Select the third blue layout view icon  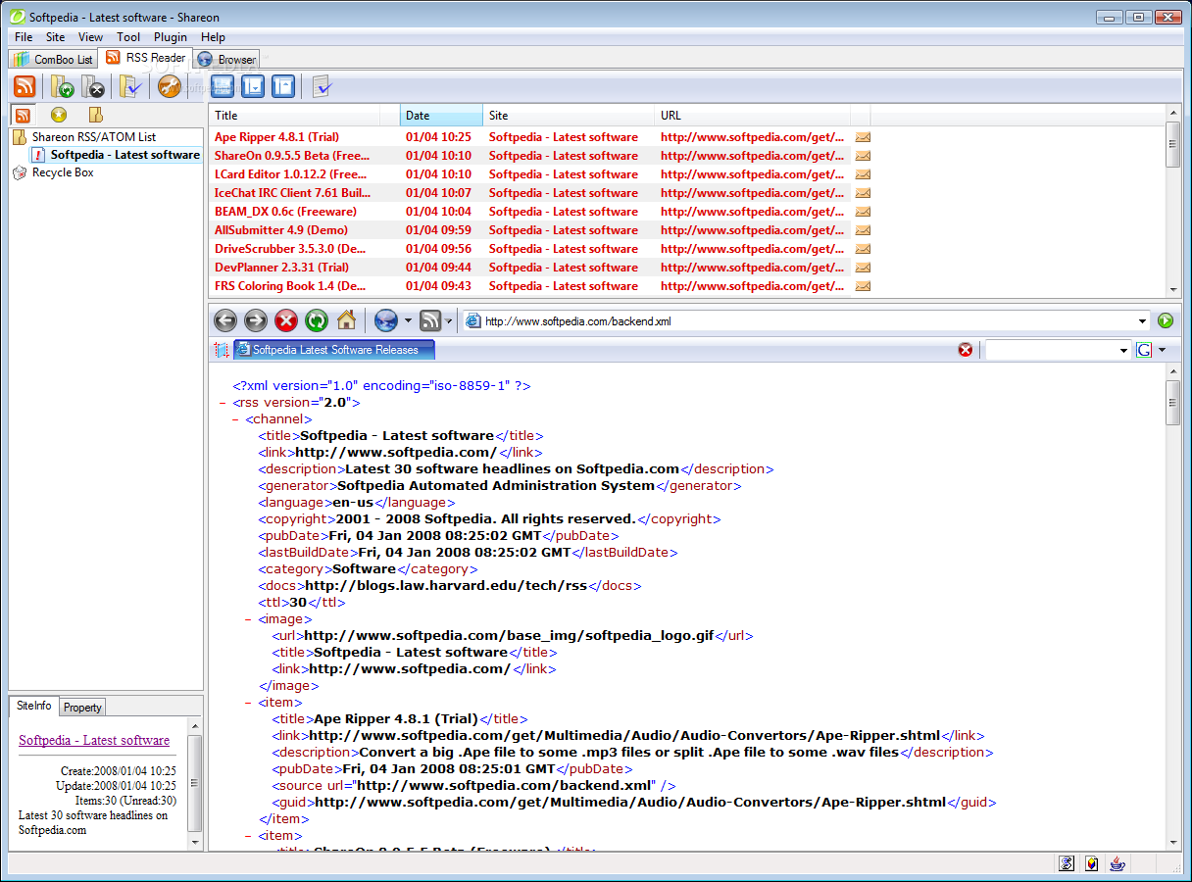pyautogui.click(x=283, y=86)
